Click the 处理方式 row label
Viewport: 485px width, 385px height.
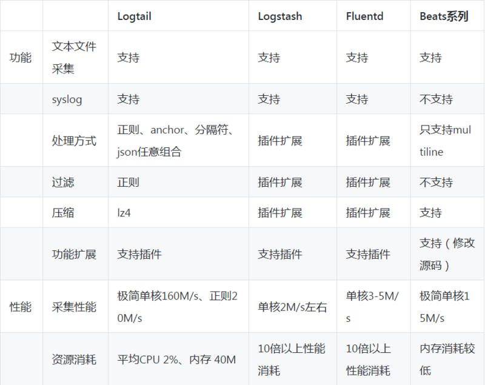click(74, 141)
